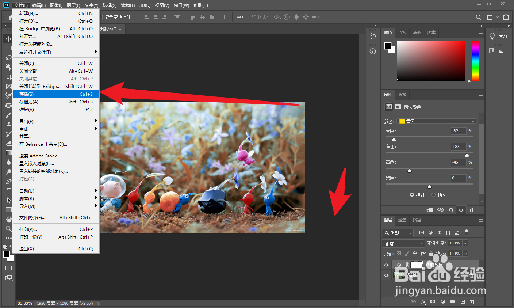
Task: Click 退出(X) menu entry
Action: click(x=56, y=249)
